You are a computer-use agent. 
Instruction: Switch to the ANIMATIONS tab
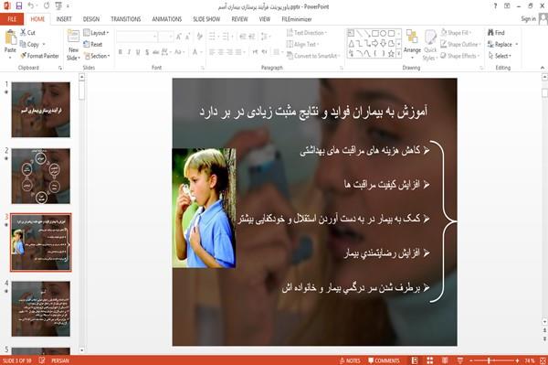167,19
